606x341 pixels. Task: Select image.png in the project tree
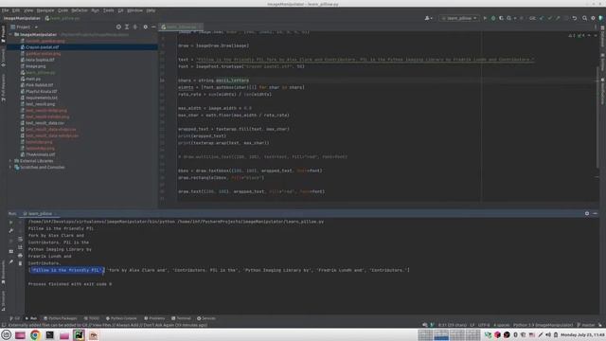coord(35,66)
